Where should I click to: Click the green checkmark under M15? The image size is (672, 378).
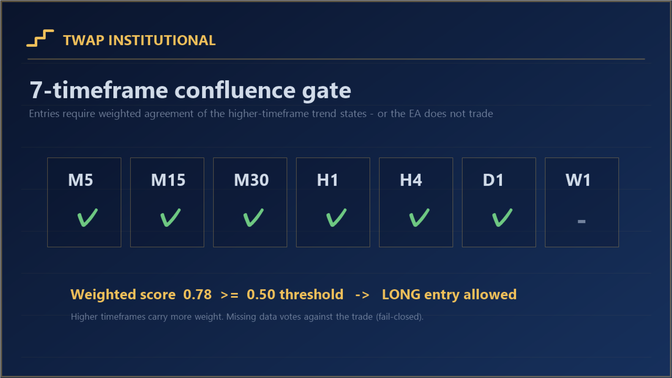click(x=171, y=218)
